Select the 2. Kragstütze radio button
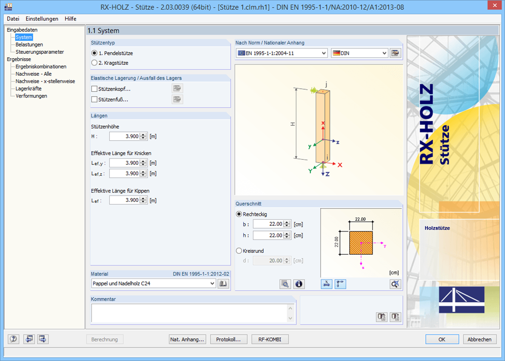The width and height of the screenshot is (505, 361). coord(94,63)
